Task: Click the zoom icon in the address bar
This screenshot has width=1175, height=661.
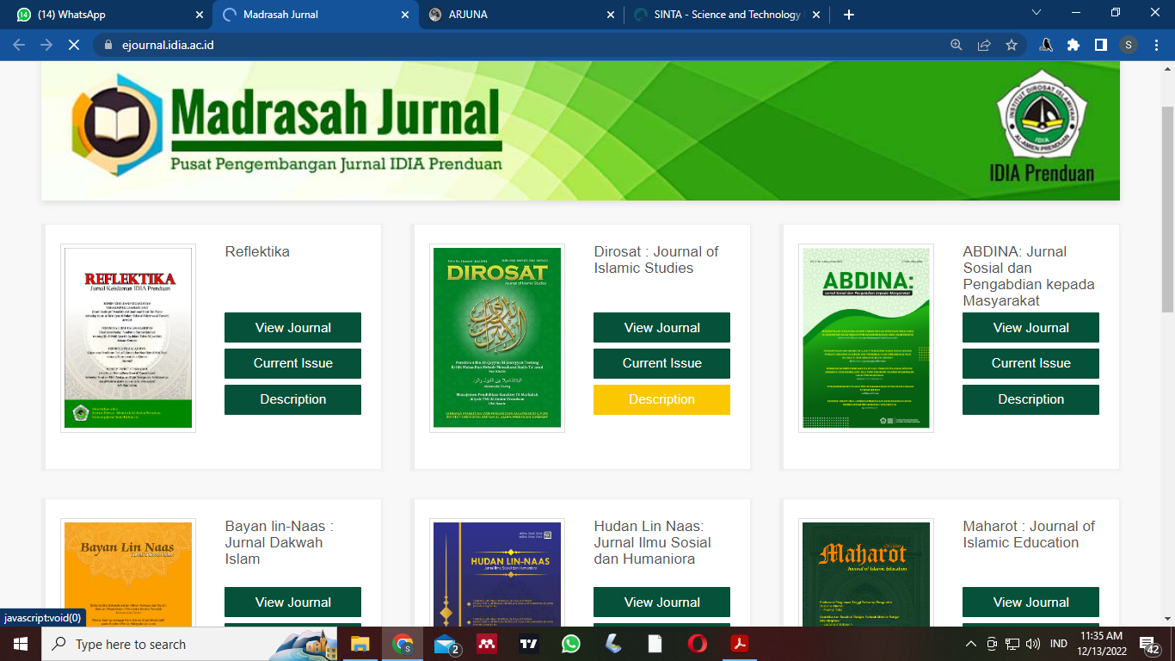Action: point(957,45)
